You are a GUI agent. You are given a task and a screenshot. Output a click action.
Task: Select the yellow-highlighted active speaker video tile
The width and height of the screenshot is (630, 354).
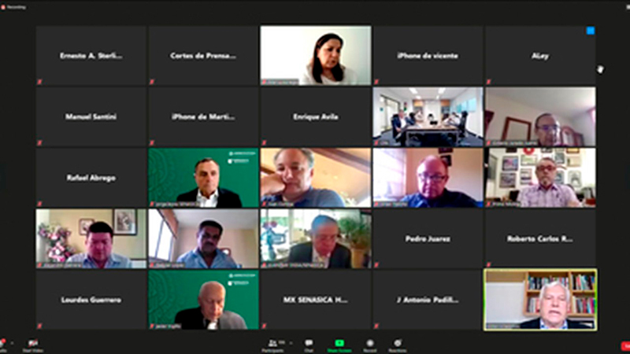(x=540, y=300)
